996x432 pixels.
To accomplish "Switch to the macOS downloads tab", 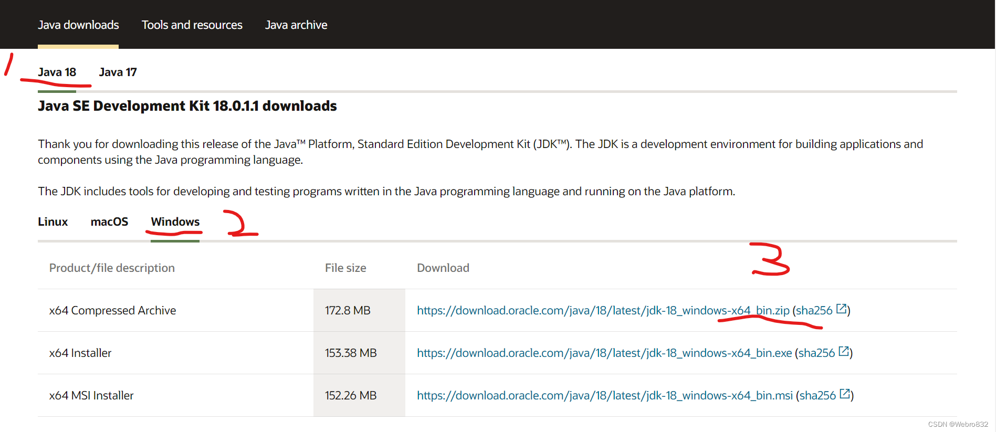I will (109, 222).
